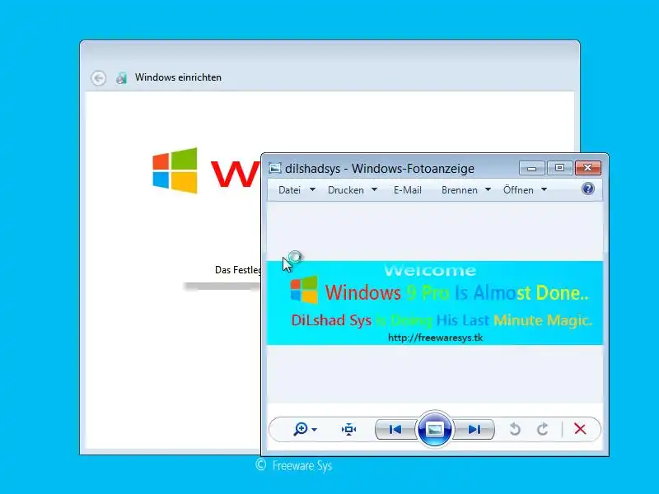Expand the Datei dropdown arrow
The image size is (659, 494).
tap(312, 189)
